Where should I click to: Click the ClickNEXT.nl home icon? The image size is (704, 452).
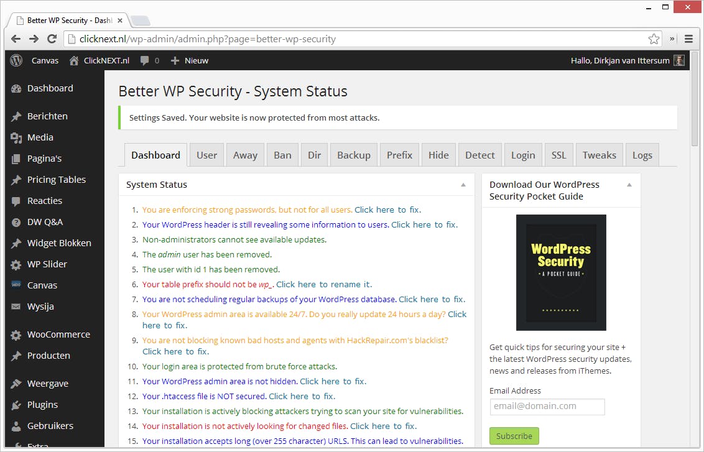pos(75,60)
